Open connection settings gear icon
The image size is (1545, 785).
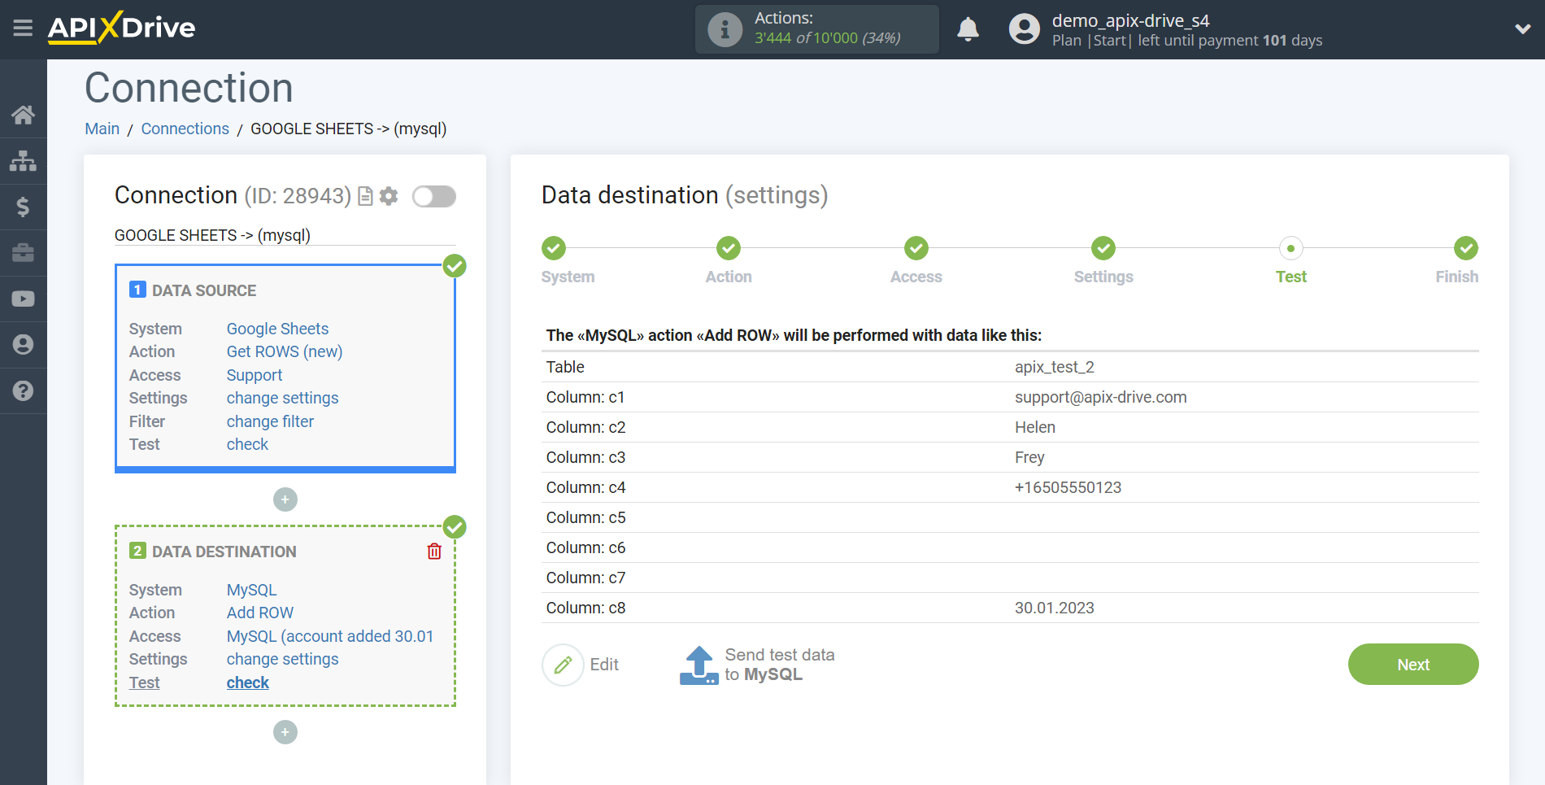[x=389, y=196]
